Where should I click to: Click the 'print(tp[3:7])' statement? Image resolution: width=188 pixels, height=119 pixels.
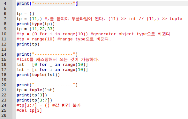(34, 100)
